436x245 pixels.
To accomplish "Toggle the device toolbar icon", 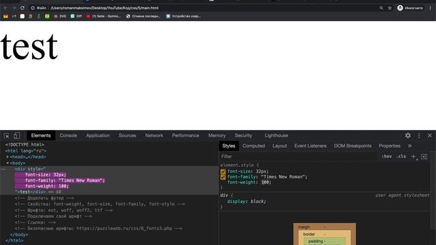I will click(16, 135).
